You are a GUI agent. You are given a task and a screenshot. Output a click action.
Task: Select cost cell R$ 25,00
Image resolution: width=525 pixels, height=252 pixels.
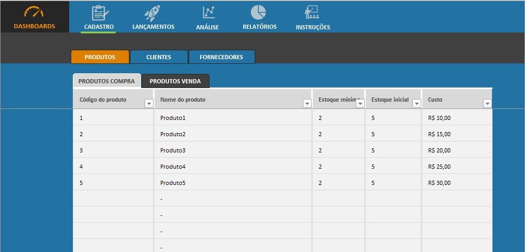pyautogui.click(x=457, y=167)
